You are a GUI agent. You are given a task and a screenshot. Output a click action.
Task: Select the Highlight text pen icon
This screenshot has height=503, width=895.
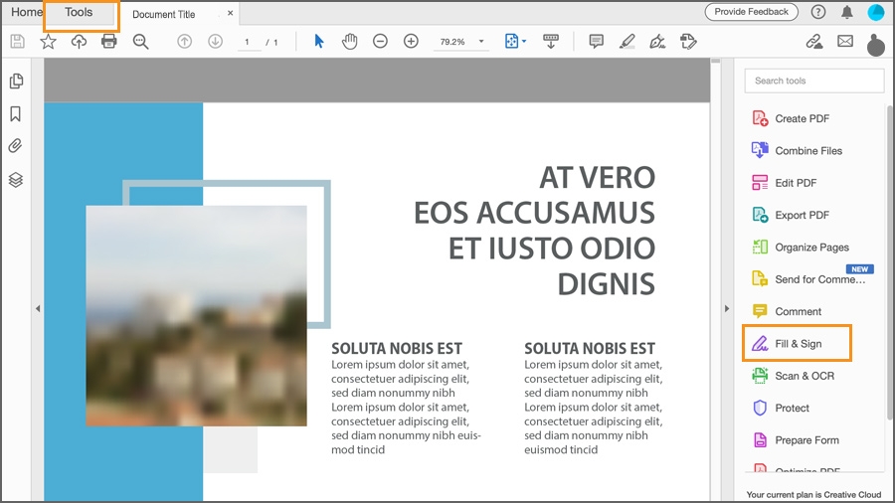pyautogui.click(x=626, y=41)
